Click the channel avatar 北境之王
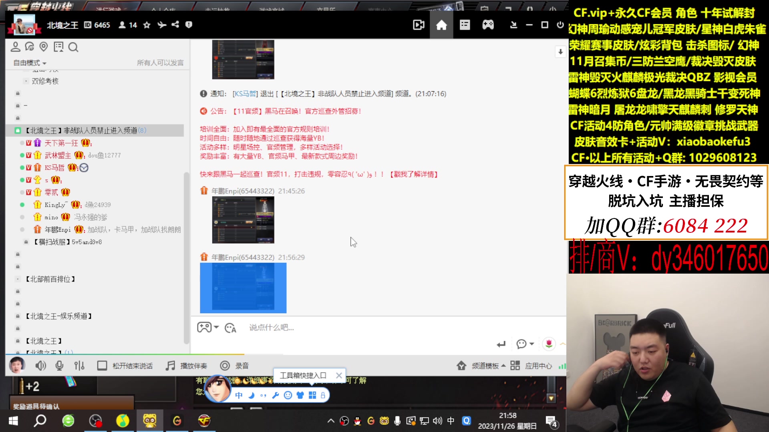Image resolution: width=769 pixels, height=432 pixels. 25,25
